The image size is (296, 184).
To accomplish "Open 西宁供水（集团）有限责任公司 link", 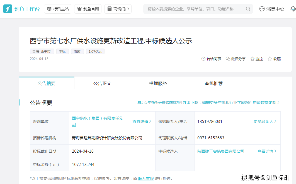I will point(97,121).
